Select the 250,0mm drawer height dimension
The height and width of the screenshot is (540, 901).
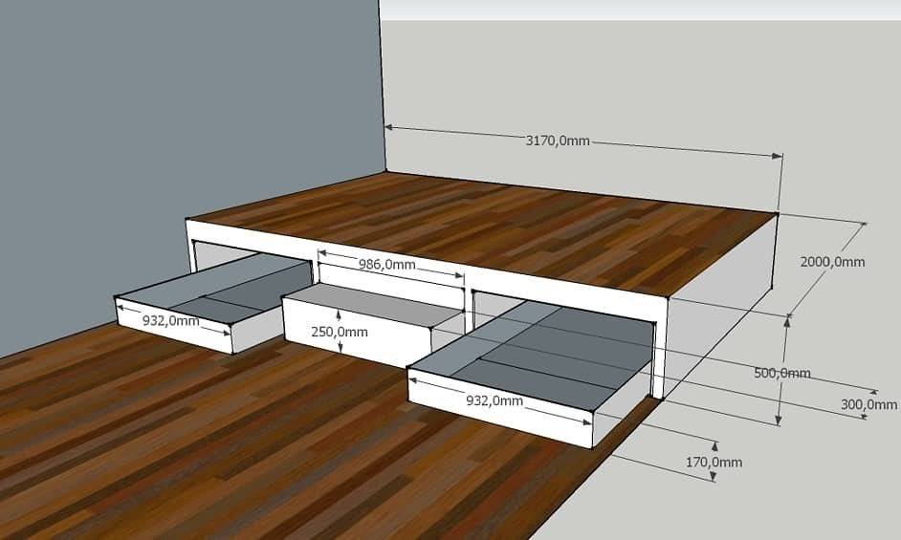[341, 332]
